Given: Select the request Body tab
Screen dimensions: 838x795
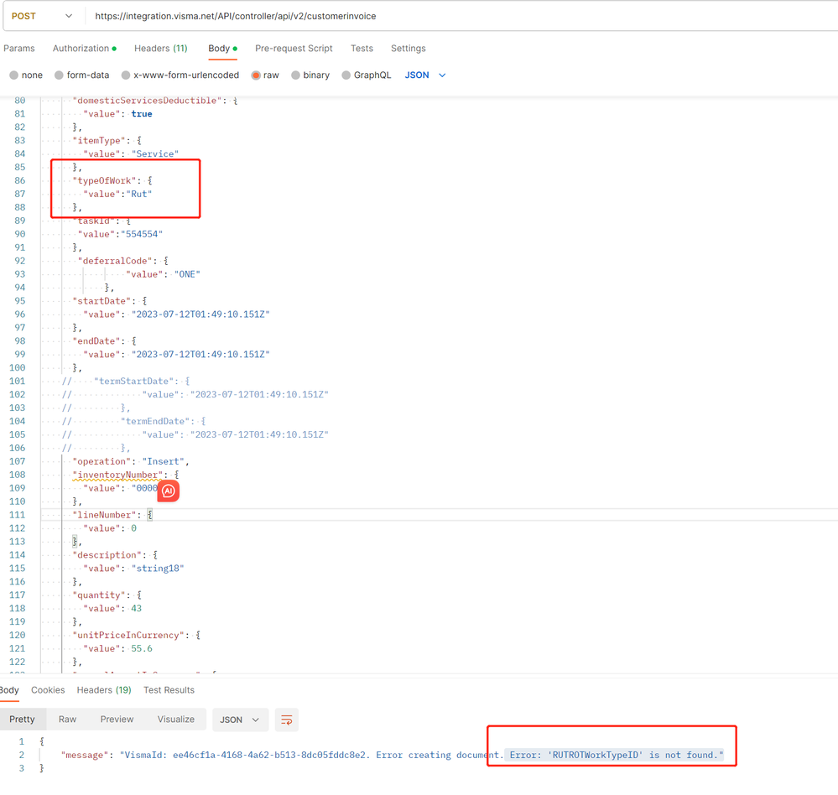Looking at the screenshot, I should tap(223, 48).
